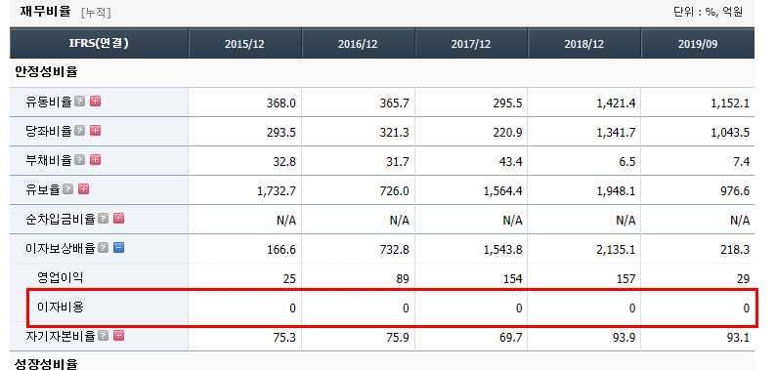Open help icon next to 유보율
This screenshot has width=777, height=370.
tap(68, 189)
